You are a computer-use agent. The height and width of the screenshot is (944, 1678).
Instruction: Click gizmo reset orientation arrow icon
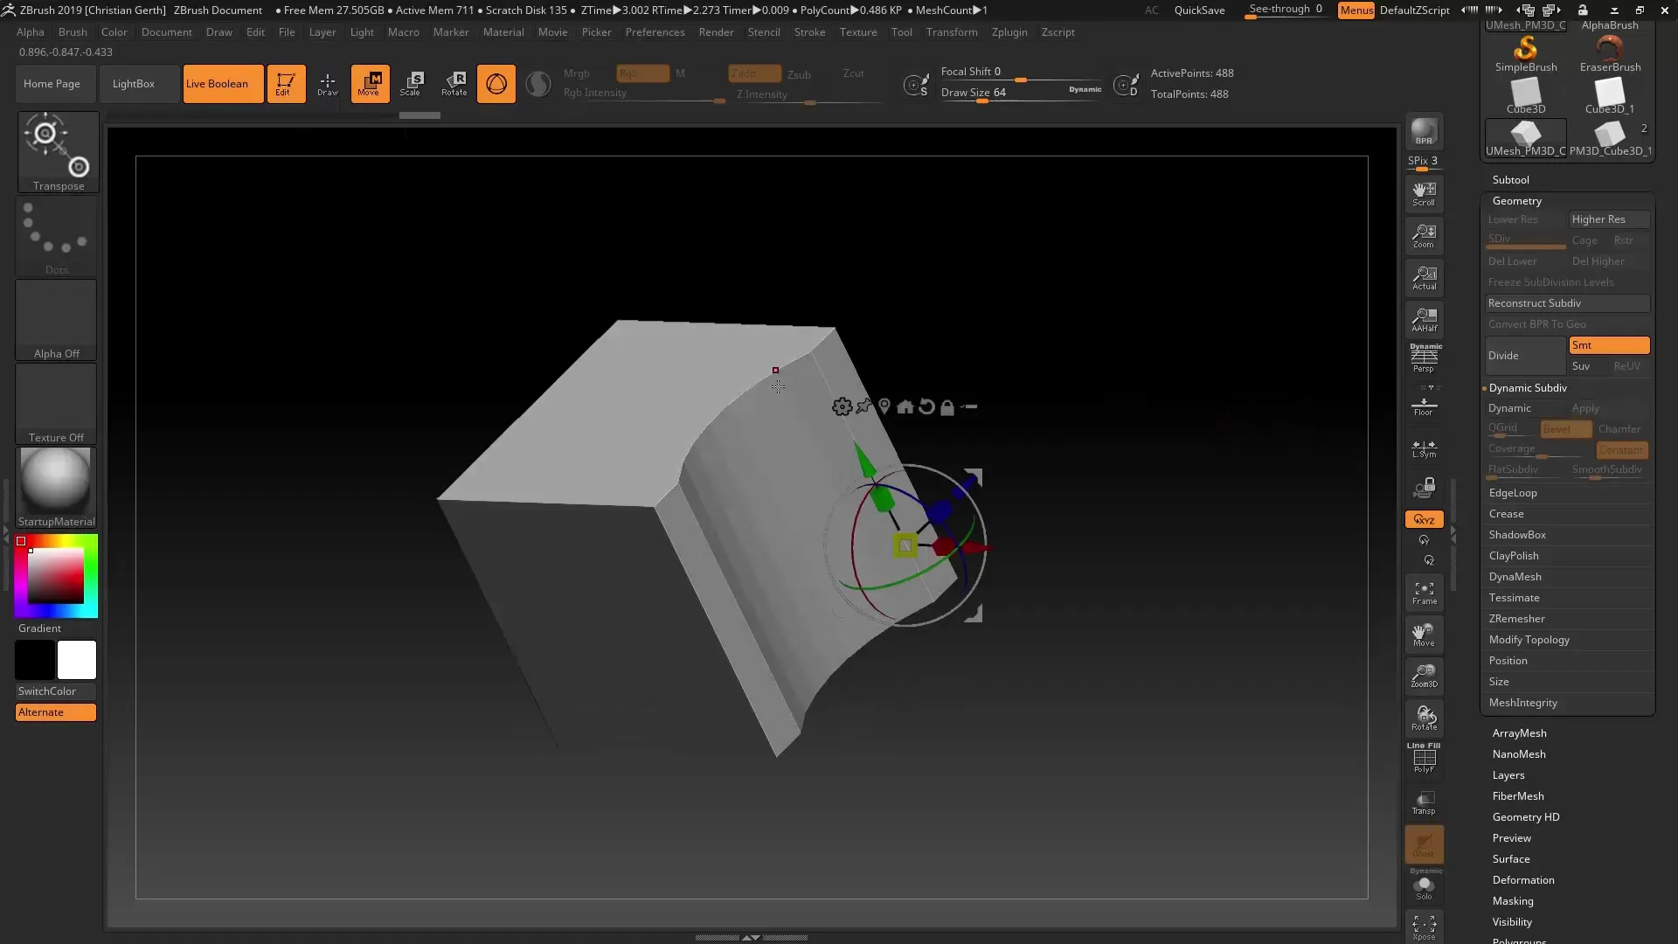926,406
